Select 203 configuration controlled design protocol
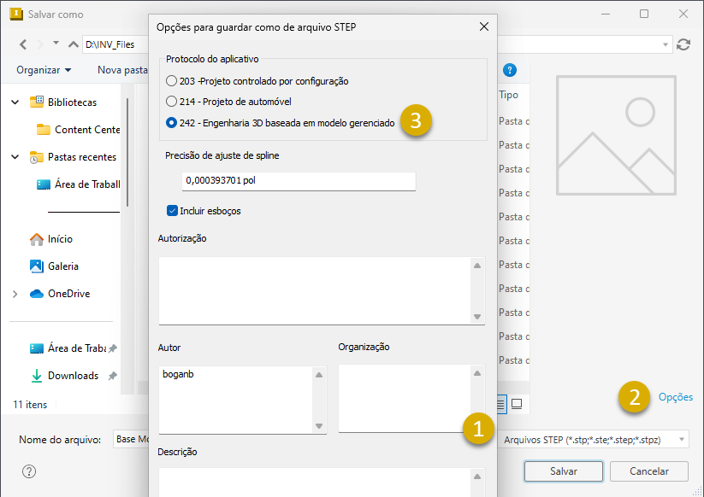The image size is (704, 497). pyautogui.click(x=171, y=81)
